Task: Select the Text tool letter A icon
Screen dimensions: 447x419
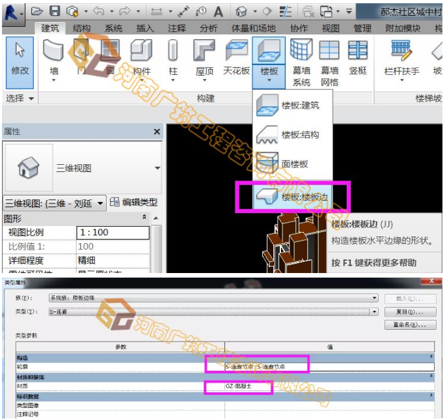Action: click(219, 12)
